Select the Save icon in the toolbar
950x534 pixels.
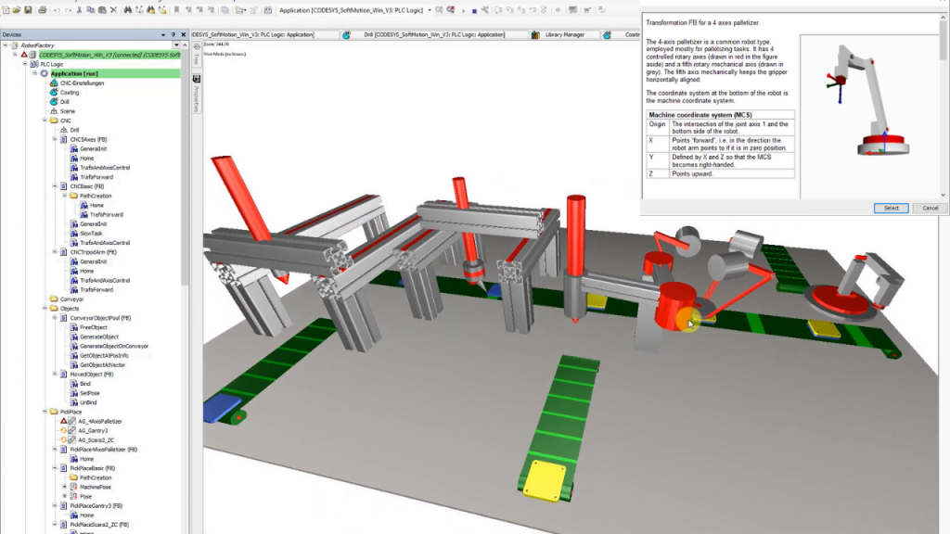pyautogui.click(x=27, y=7)
